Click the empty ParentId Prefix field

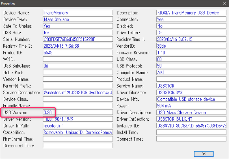tap(78, 86)
